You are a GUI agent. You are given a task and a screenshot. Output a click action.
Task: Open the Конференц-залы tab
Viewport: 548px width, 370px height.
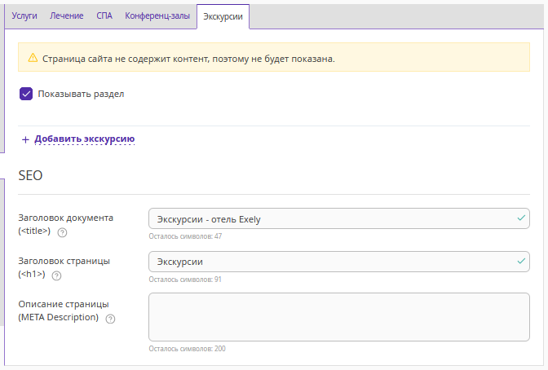pyautogui.click(x=157, y=15)
